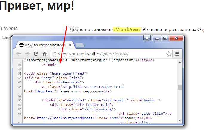Click the user profile icon in title bar
The image size is (204, 130).
click(147, 38)
